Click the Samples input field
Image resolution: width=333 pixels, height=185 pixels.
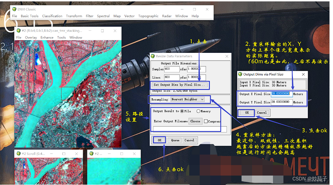pyautogui.click(x=172, y=69)
